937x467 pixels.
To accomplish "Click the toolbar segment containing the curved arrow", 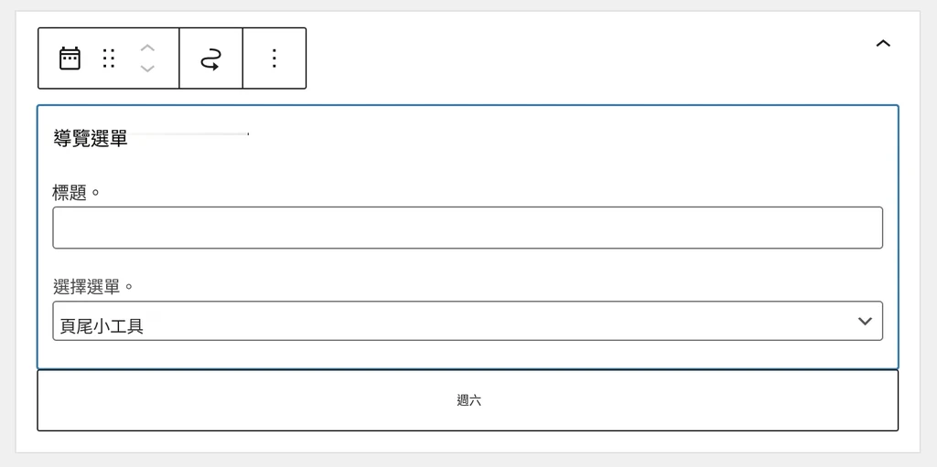I will coord(211,58).
